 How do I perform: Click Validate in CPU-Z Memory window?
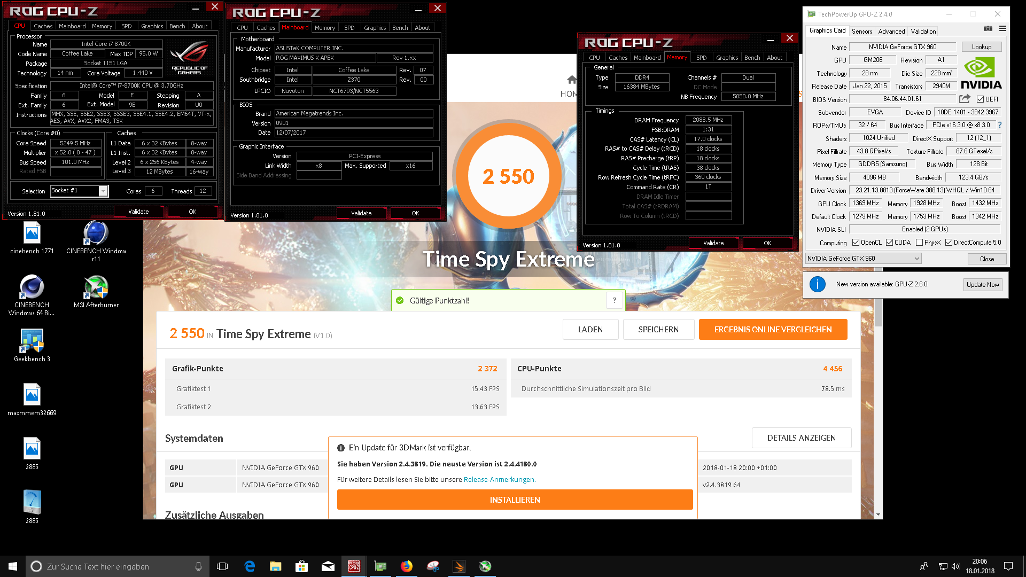coord(713,243)
